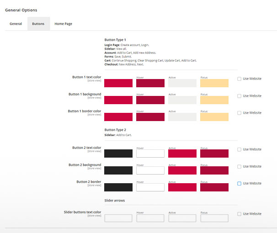
Task: Pick Button 1 border color Focus swatch
Action: [x=214, y=117]
